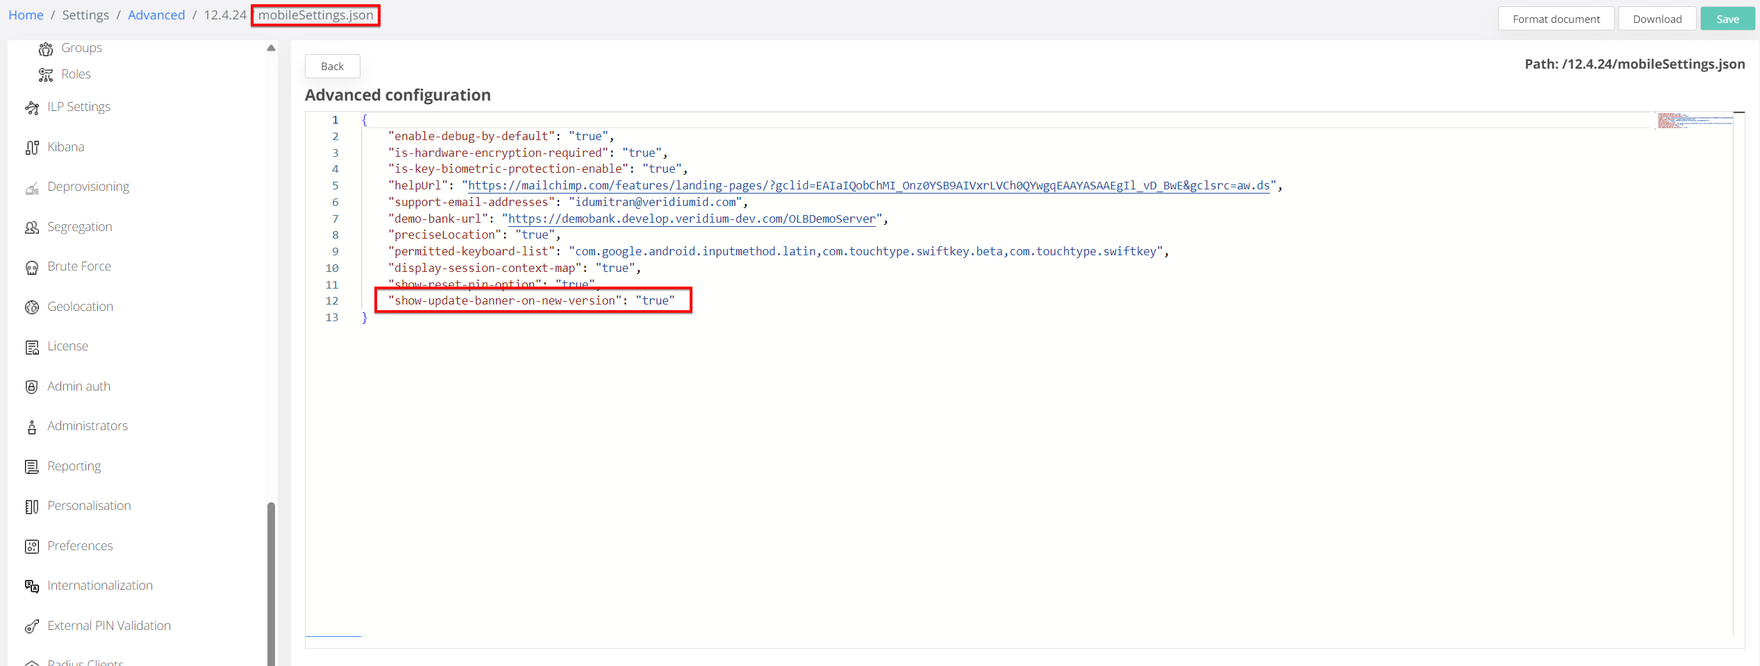This screenshot has width=1760, height=666.
Task: Download the mobileSettings.json file
Action: [x=1657, y=19]
